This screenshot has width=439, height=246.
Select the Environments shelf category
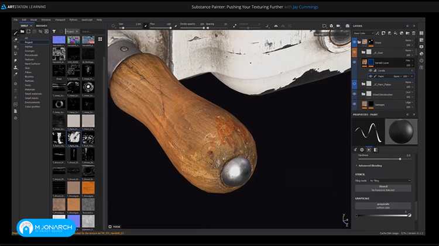click(x=32, y=102)
